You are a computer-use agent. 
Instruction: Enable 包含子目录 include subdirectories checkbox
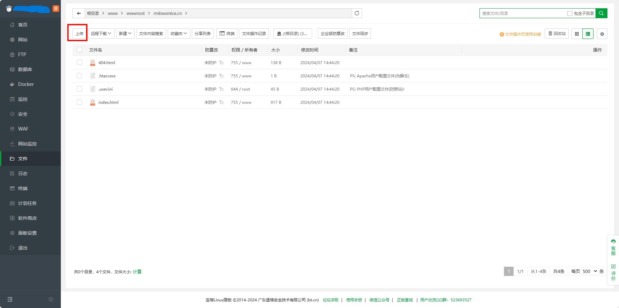coord(570,13)
